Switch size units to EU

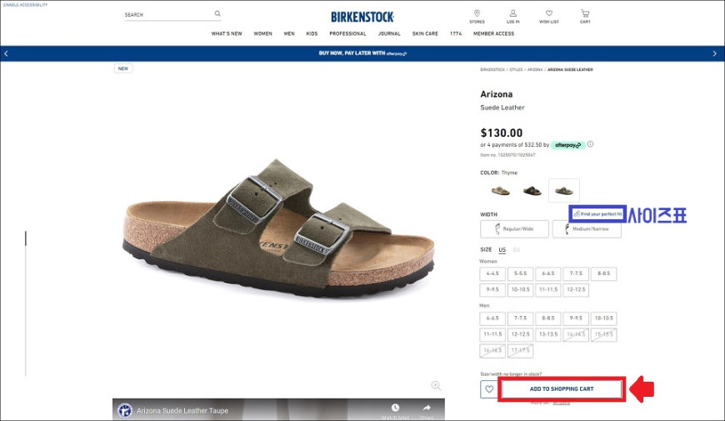tap(516, 250)
